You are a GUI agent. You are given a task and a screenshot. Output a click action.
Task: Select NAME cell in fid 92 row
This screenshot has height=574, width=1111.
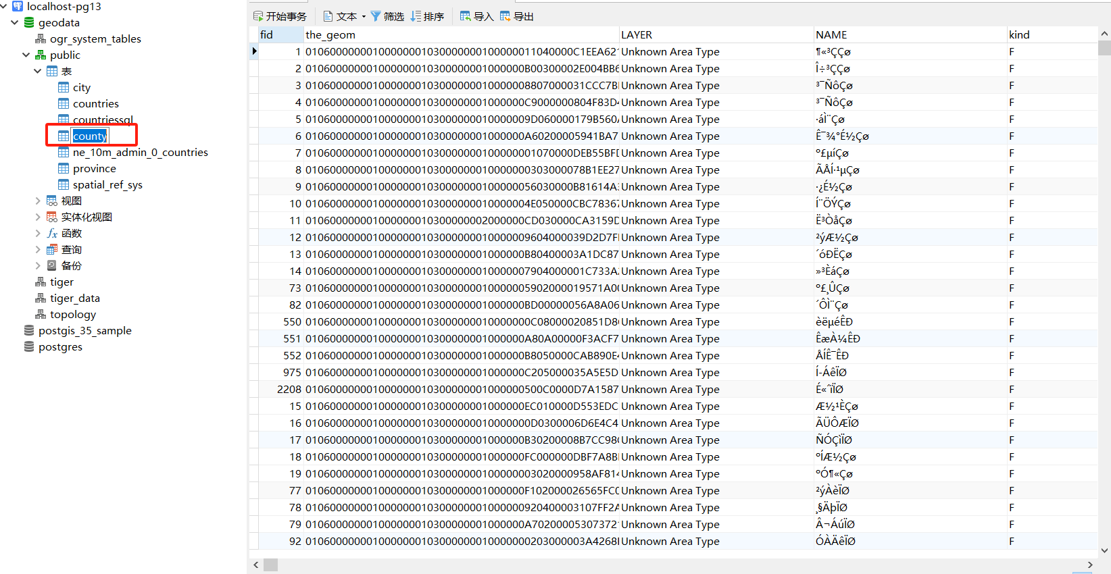[910, 541]
